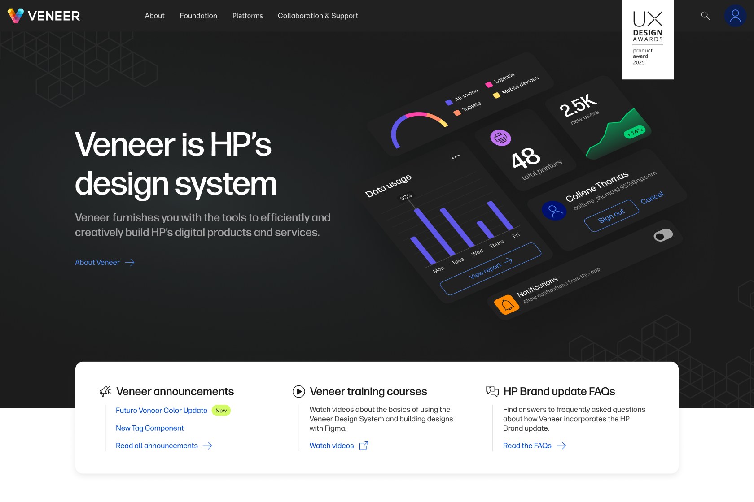Click the blue user avatar beside Collene Thomas
This screenshot has width=754, height=502.
coord(554,211)
